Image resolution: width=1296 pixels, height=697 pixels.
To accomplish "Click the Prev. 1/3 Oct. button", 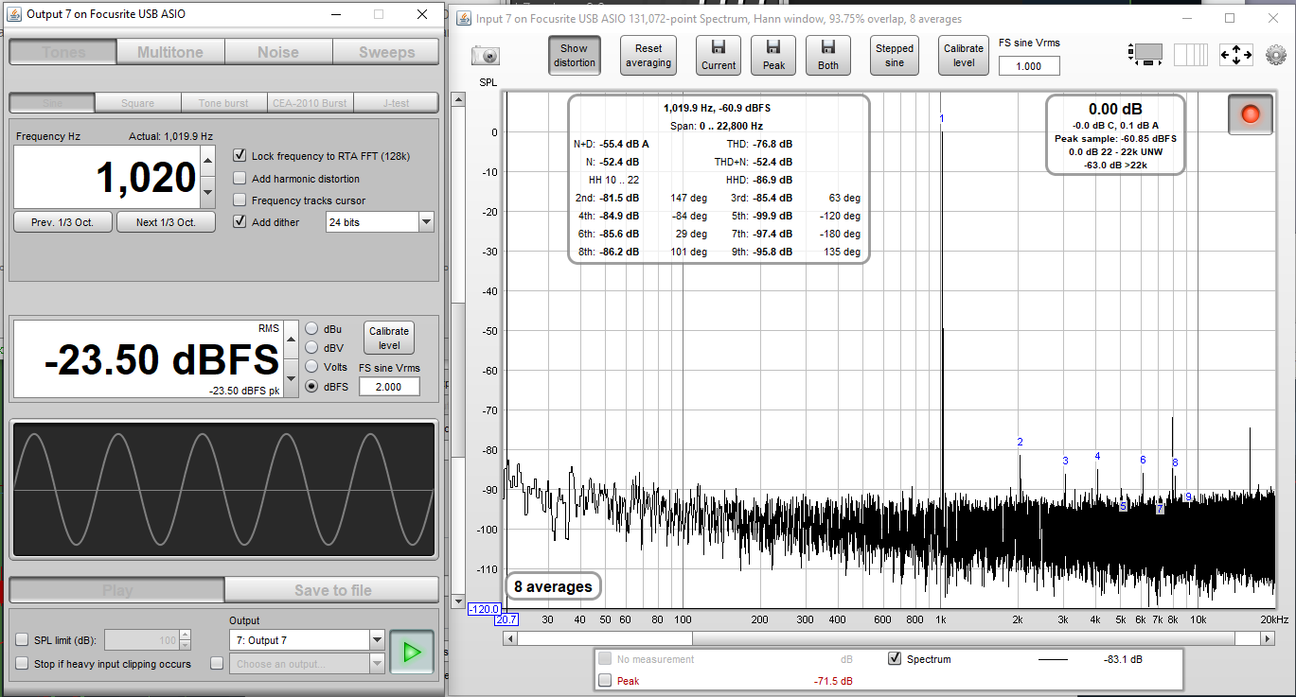I will [63, 222].
